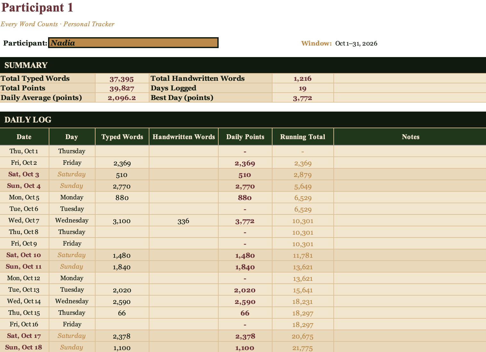Select the "Best Day (points)" label
486x352 pixels.
(182, 98)
